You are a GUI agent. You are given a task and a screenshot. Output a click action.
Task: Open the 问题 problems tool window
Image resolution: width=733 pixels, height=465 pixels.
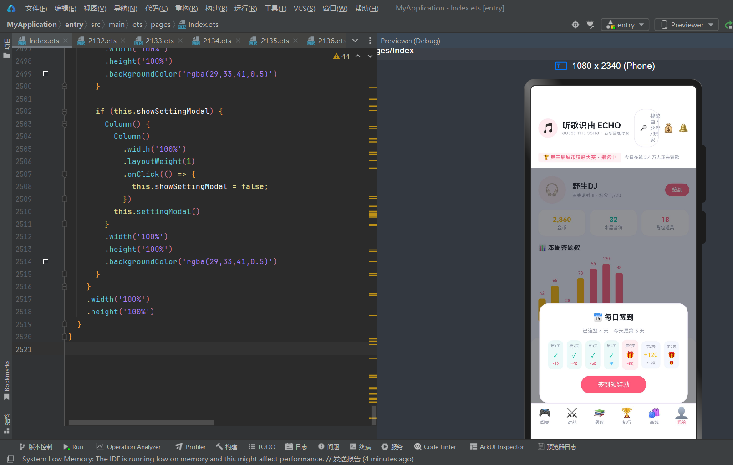coord(329,447)
